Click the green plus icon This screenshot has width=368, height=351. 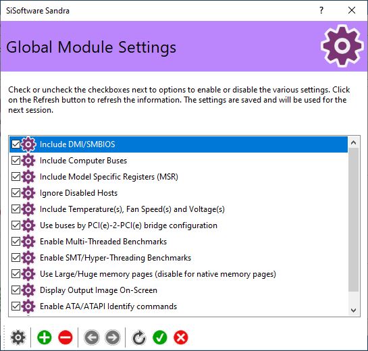(45, 337)
